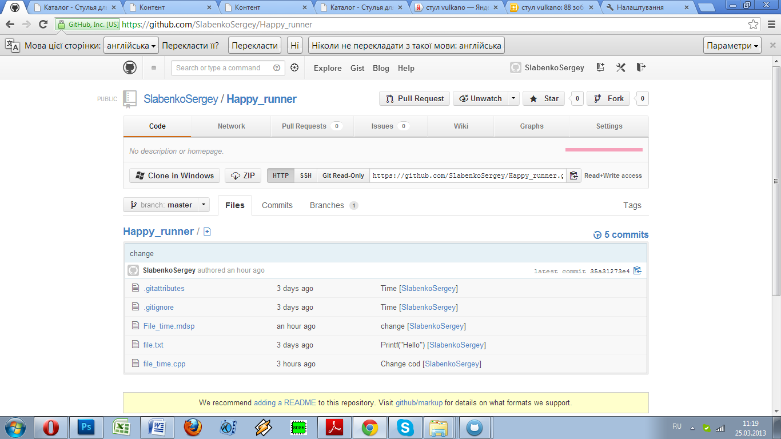Viewport: 781px width, 439px height.
Task: Open the 5 commits link
Action: pyautogui.click(x=621, y=234)
